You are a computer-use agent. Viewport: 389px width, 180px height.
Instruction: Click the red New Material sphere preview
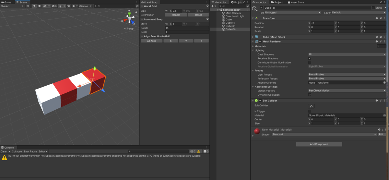click(257, 131)
